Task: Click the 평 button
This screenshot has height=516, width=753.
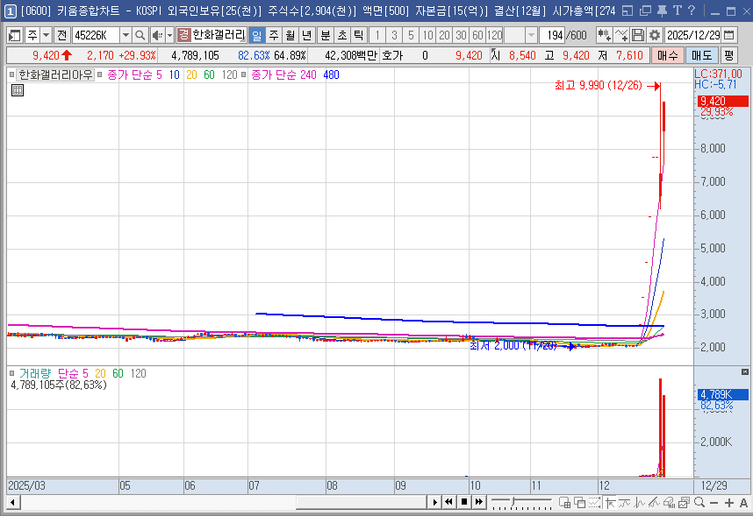Action: (729, 55)
